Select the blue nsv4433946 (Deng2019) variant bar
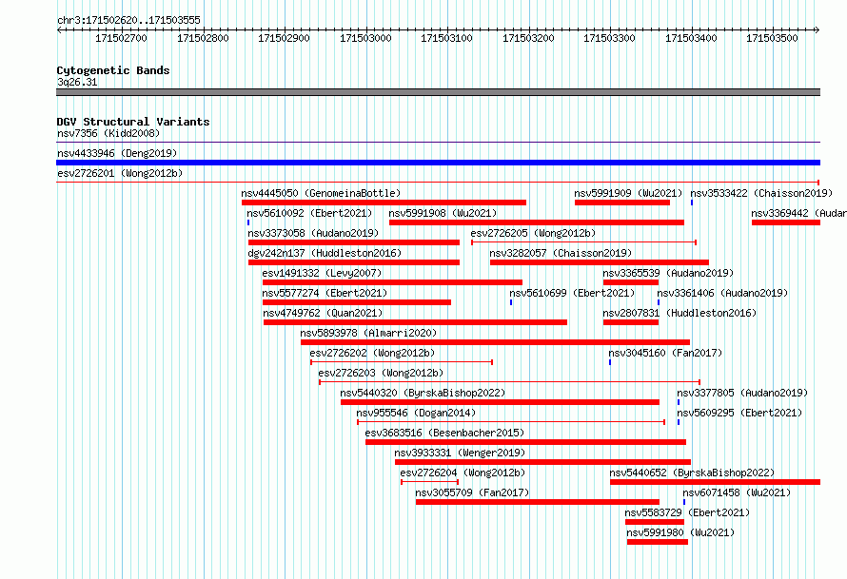Screen dimensions: 847x579 (x=438, y=163)
